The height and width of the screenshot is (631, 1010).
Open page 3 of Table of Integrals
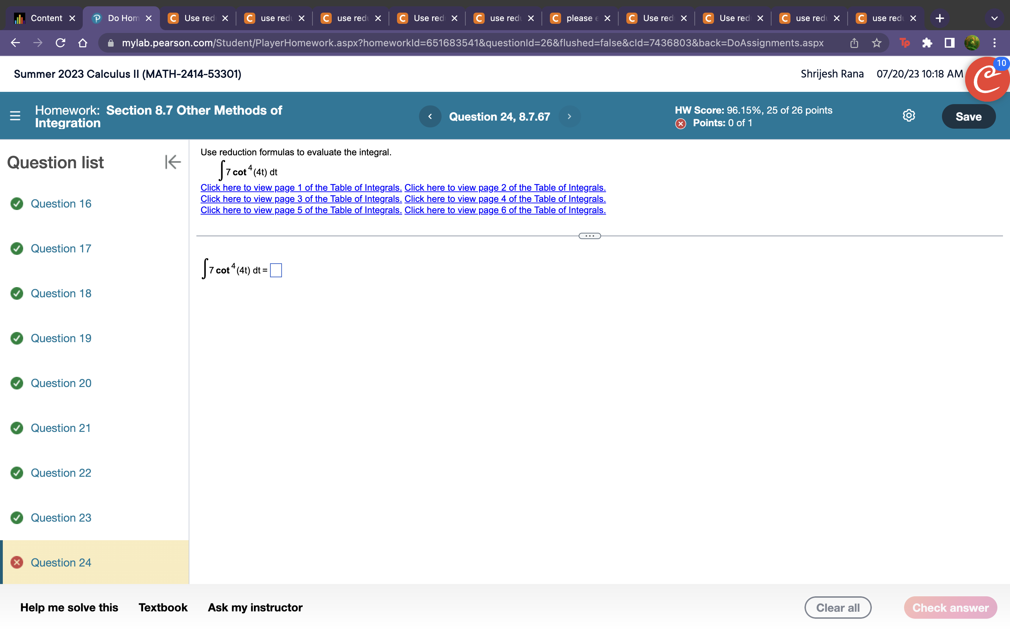pos(301,199)
